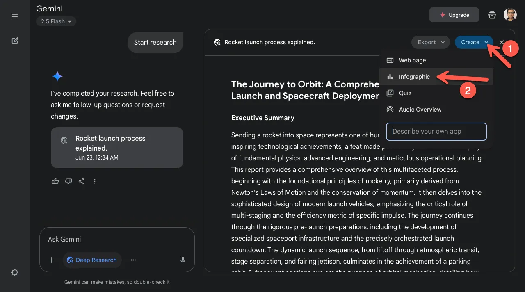Select Audio Overview from Create menu
This screenshot has height=292, width=525.
click(x=436, y=109)
